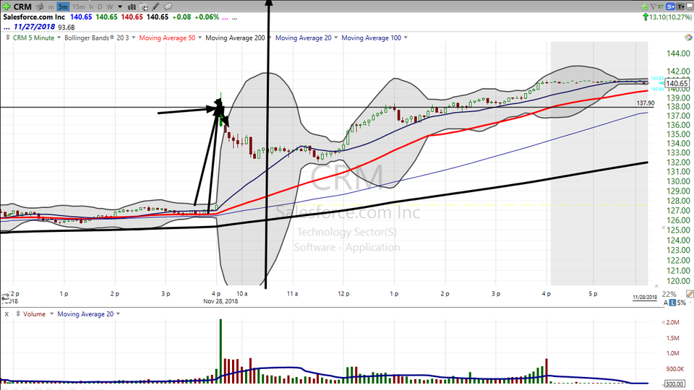Image resolution: width=694 pixels, height=390 pixels.
Task: Click the edit scale pencil icon near 22%
Action: (x=690, y=294)
